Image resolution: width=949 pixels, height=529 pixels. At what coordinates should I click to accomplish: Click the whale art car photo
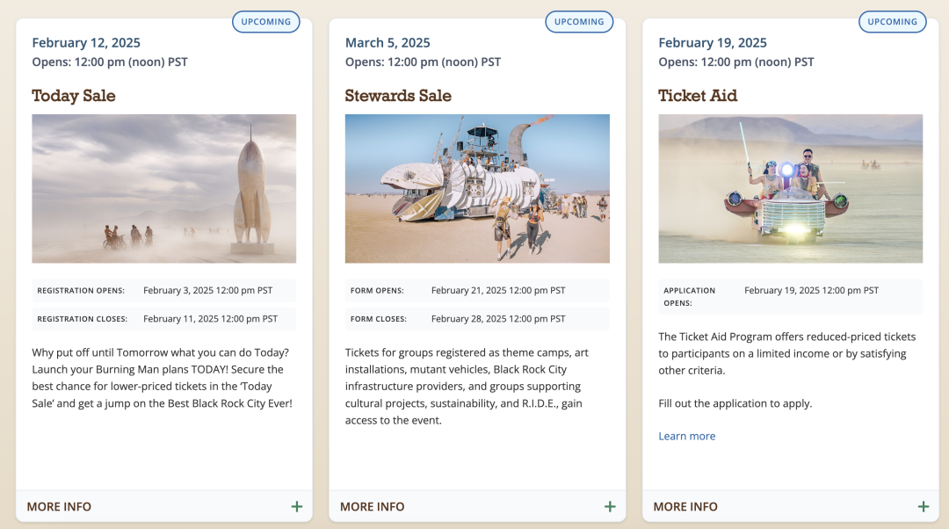point(477,188)
